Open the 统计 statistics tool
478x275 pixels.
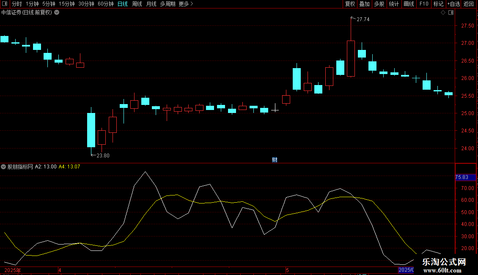394,4
